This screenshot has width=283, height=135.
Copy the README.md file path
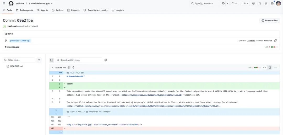(69, 67)
